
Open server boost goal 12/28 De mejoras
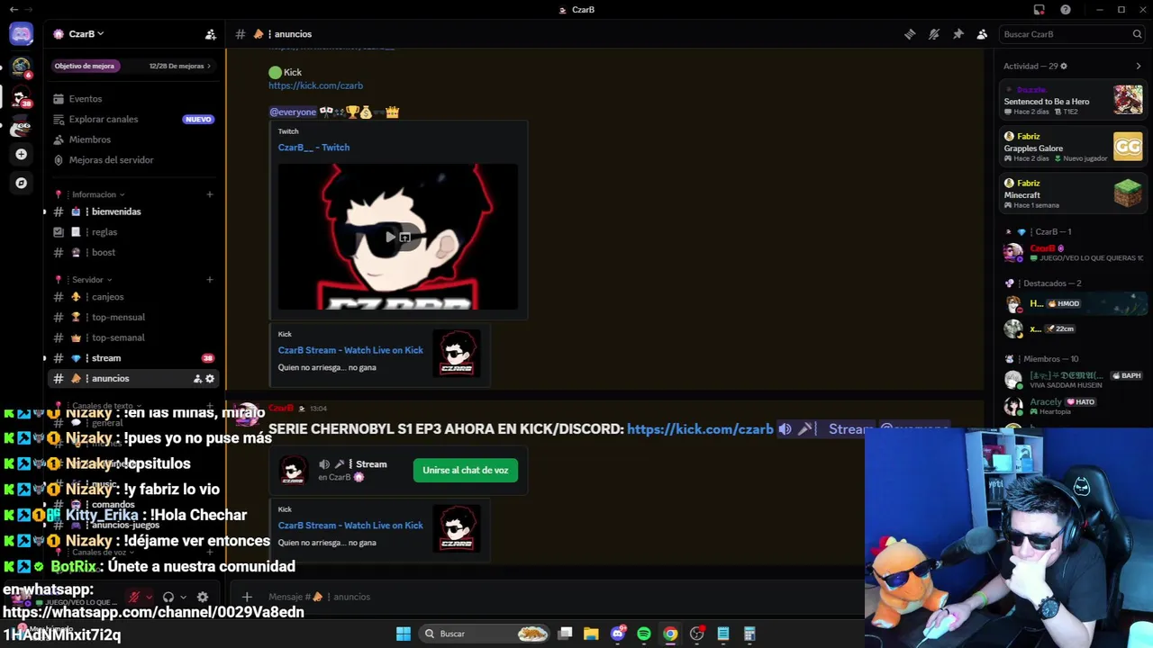132,66
